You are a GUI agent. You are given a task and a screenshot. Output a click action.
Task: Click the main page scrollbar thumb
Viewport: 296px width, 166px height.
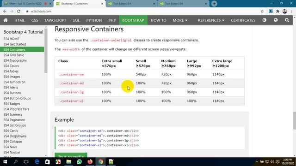point(295,121)
